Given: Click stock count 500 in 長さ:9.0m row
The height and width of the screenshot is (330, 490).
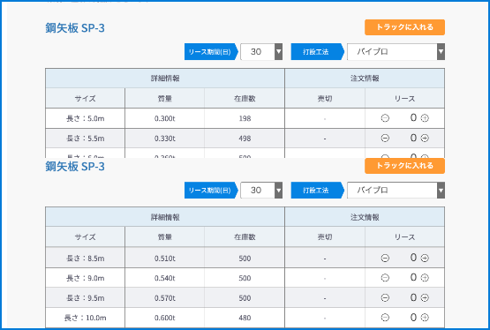Looking at the screenshot, I should coord(245,278).
